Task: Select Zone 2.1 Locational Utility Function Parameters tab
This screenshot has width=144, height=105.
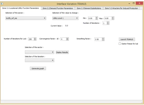Action: 21,8
